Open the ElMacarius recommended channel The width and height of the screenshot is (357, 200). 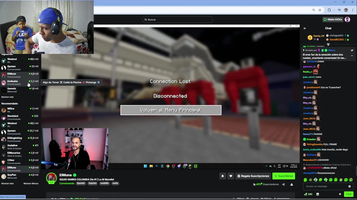tap(20, 154)
